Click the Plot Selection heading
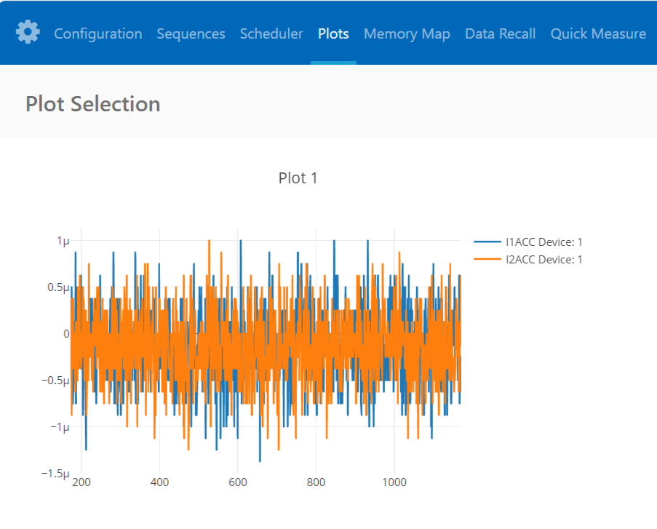657x529 pixels. click(x=92, y=104)
